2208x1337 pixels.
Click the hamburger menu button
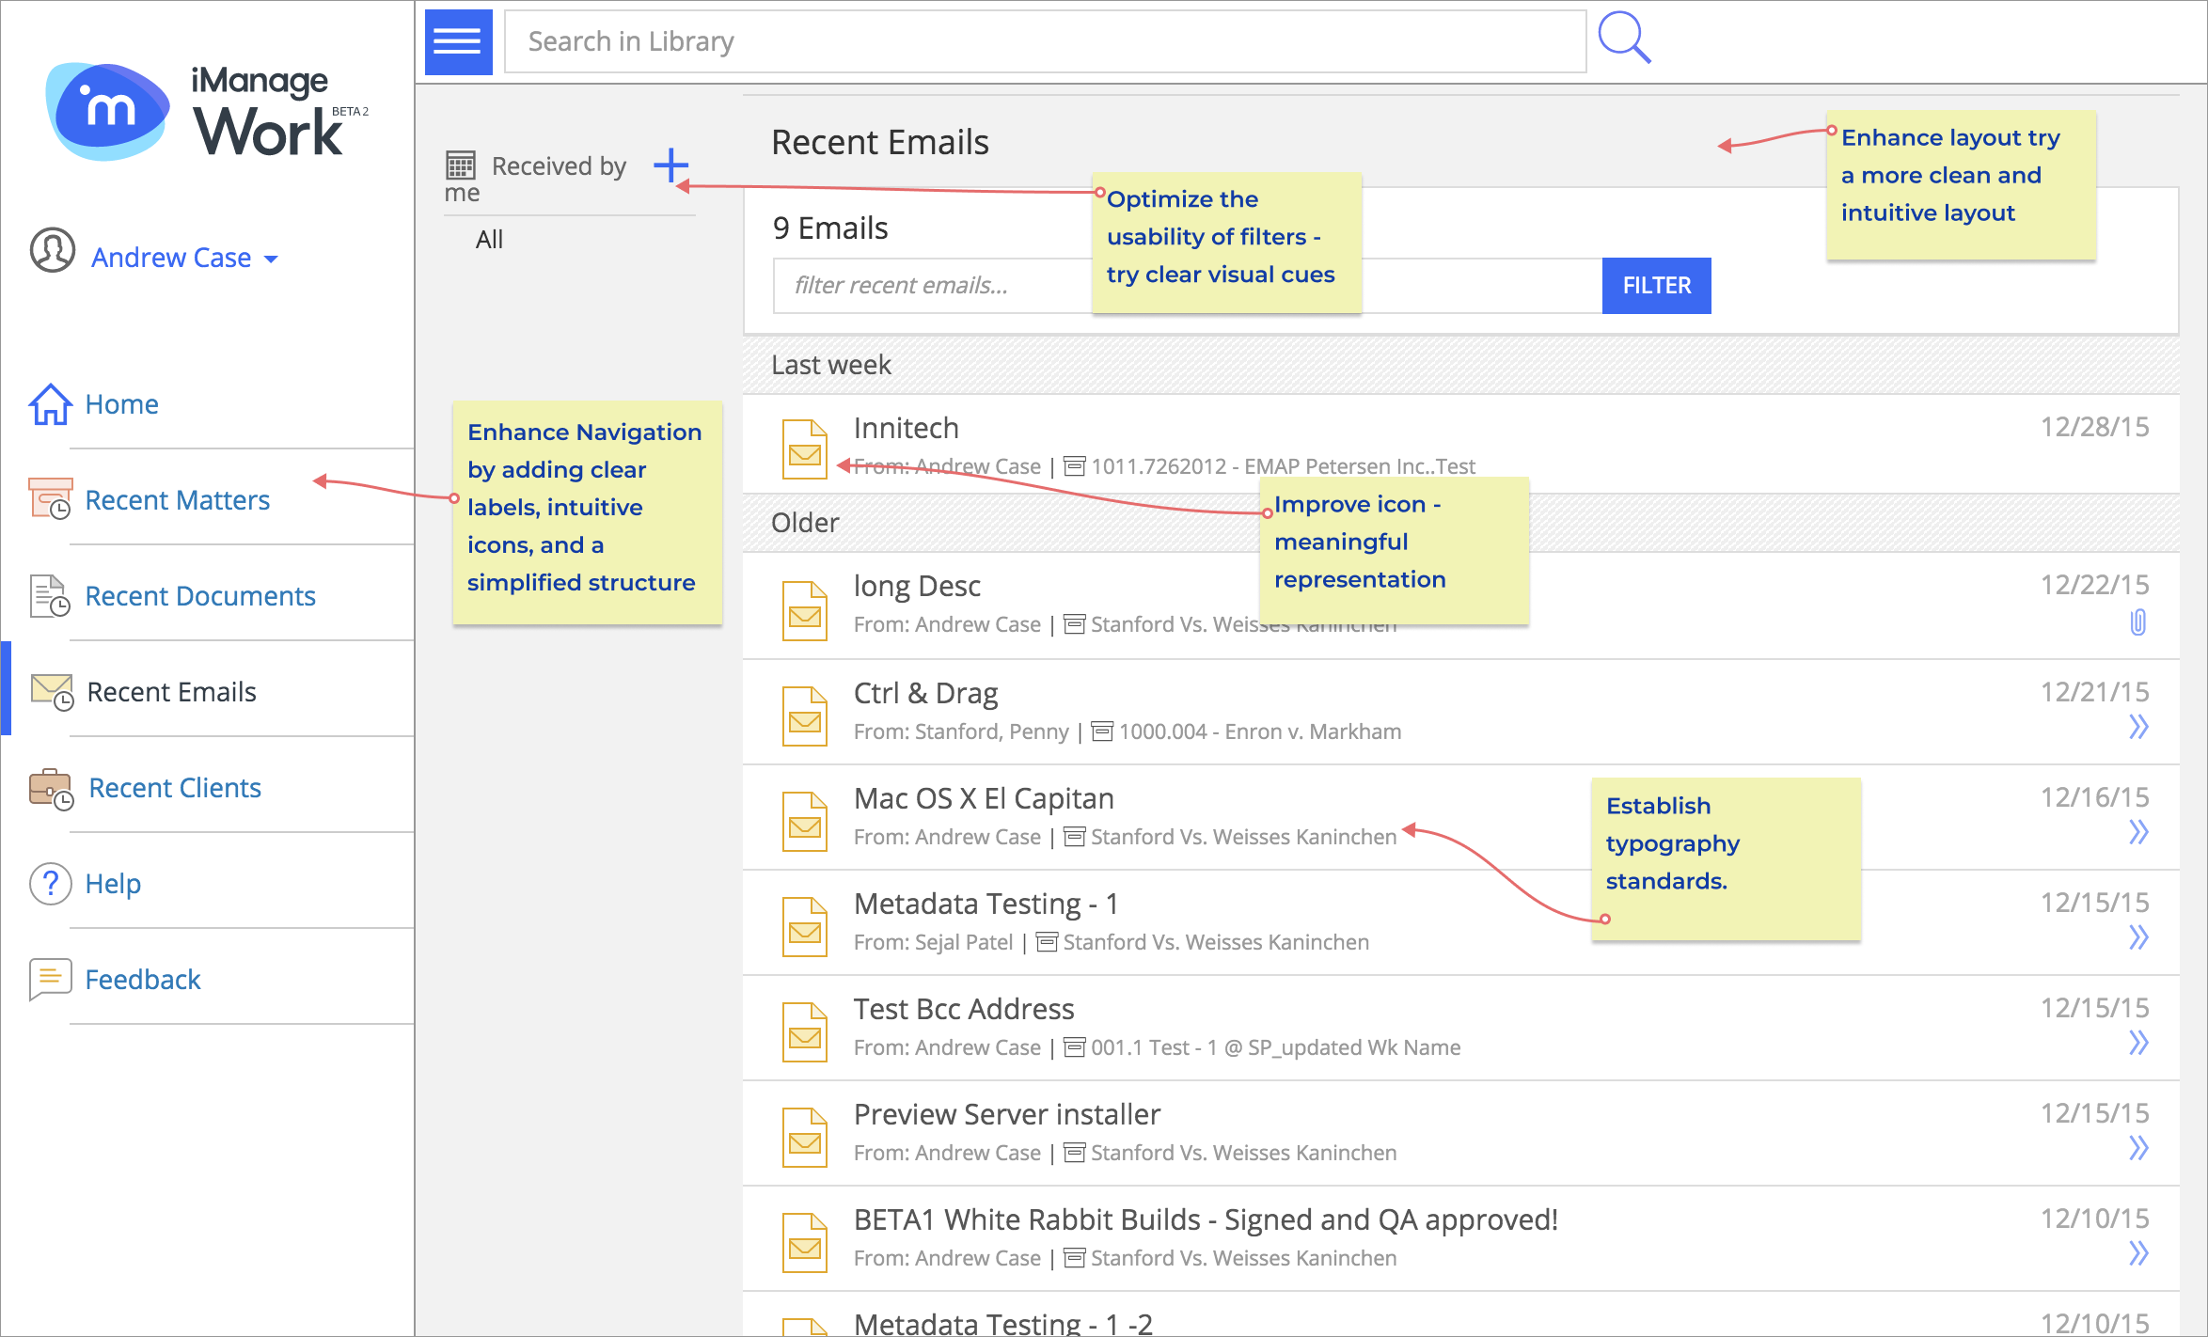pyautogui.click(x=458, y=41)
